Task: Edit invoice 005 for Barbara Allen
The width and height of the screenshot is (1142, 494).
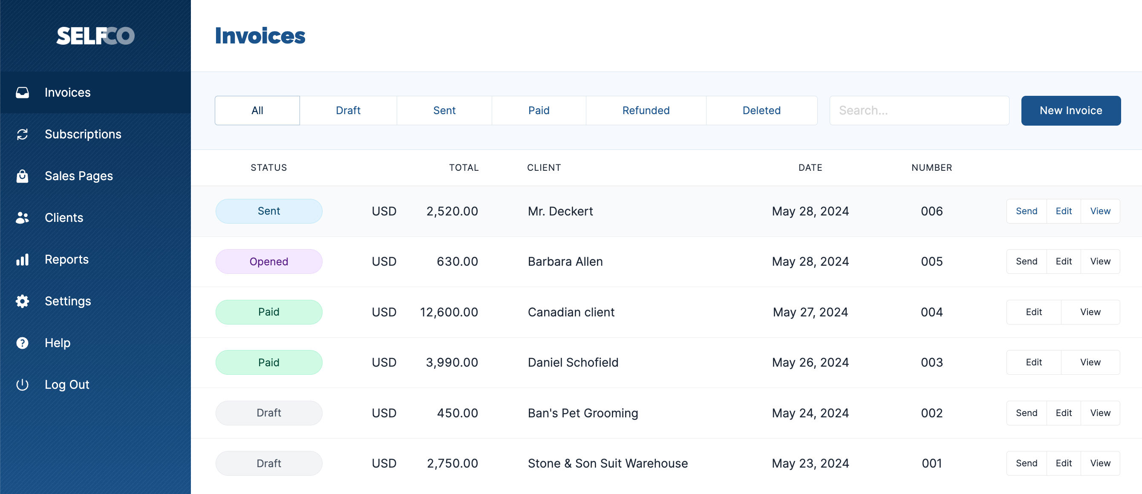Action: (1064, 261)
